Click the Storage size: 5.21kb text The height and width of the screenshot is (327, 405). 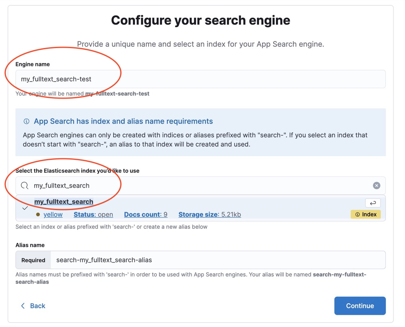point(210,215)
